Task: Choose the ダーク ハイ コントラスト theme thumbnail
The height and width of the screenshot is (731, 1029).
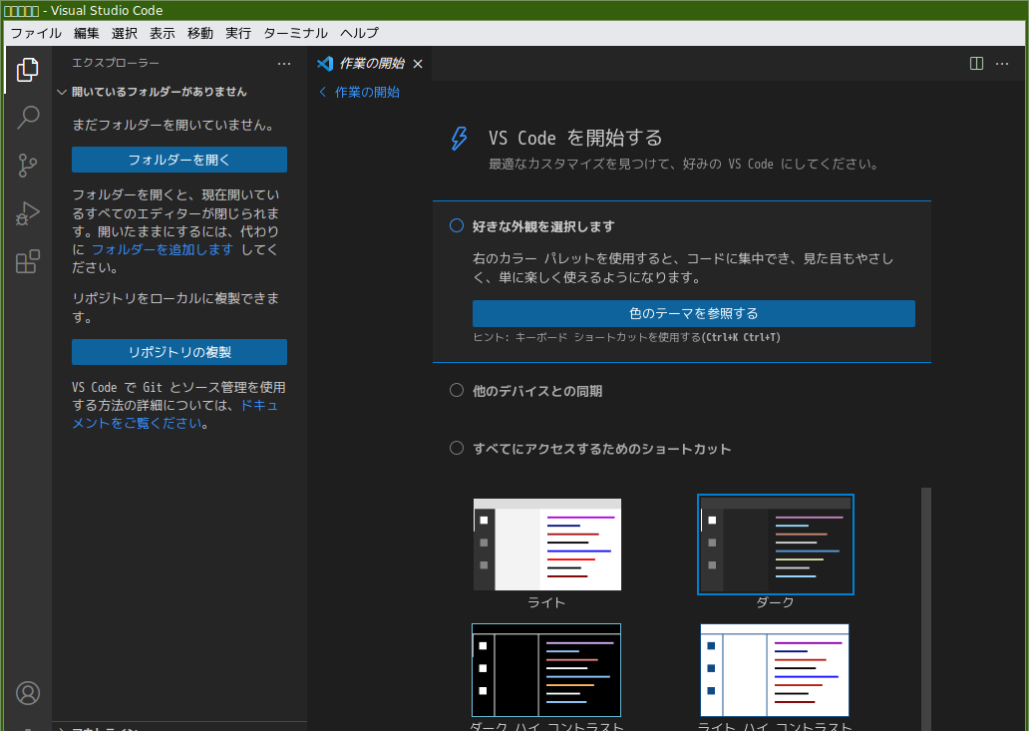Action: pos(546,670)
